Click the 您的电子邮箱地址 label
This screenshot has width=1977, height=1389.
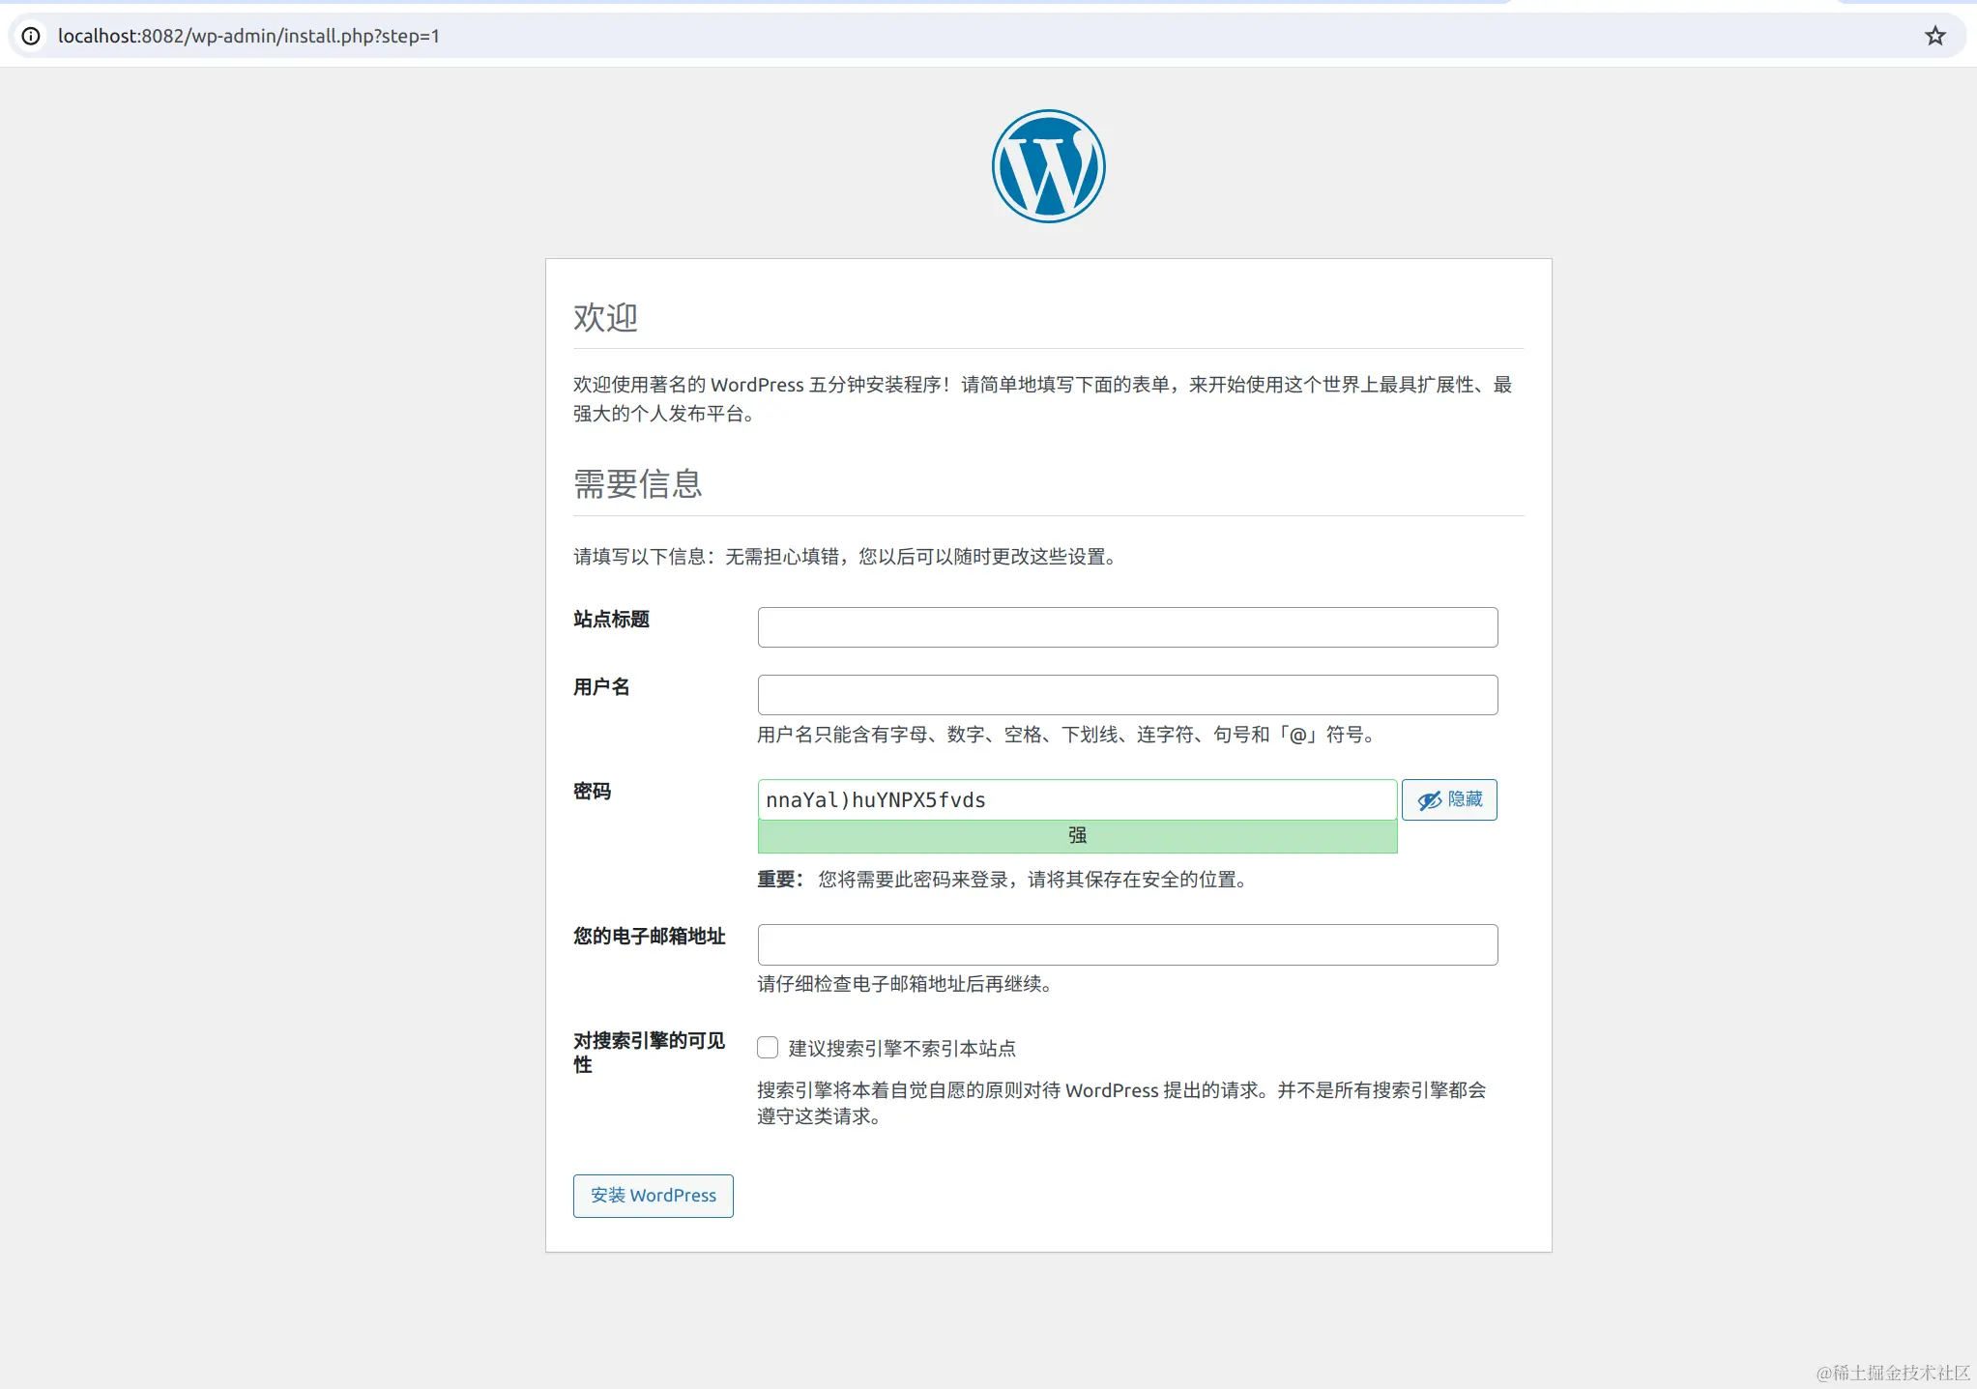(x=649, y=936)
